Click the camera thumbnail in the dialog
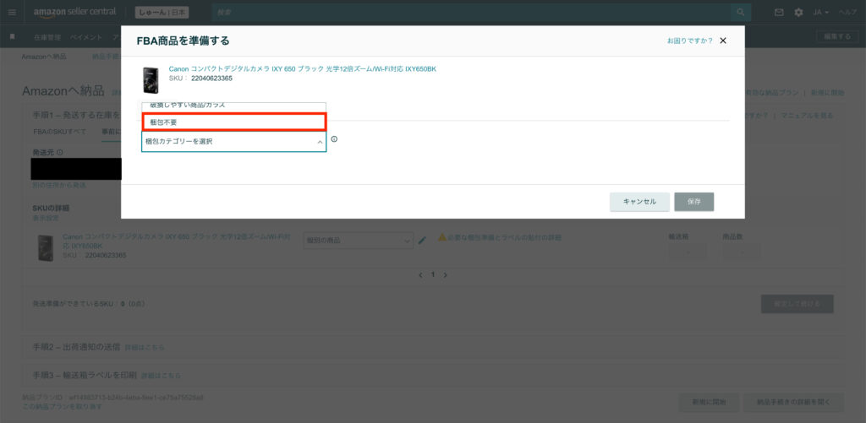This screenshot has width=866, height=423. 151,80
